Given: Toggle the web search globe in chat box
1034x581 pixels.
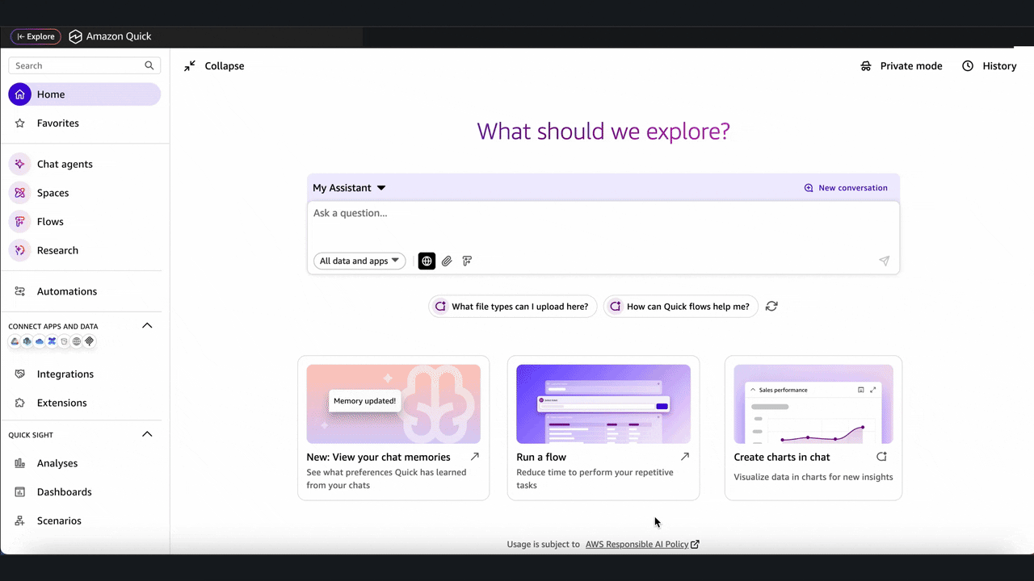Looking at the screenshot, I should tap(427, 261).
